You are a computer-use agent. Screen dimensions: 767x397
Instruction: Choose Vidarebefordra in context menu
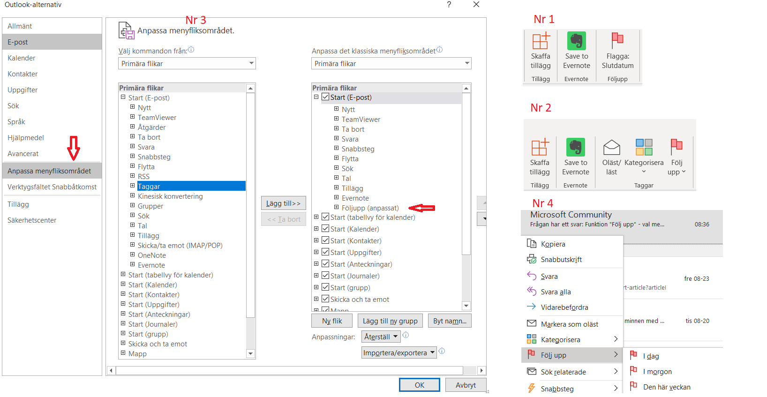click(572, 307)
